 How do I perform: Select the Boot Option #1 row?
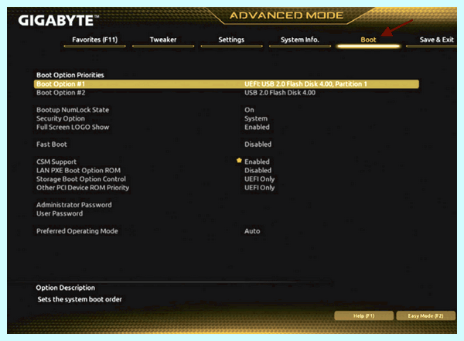tap(227, 84)
